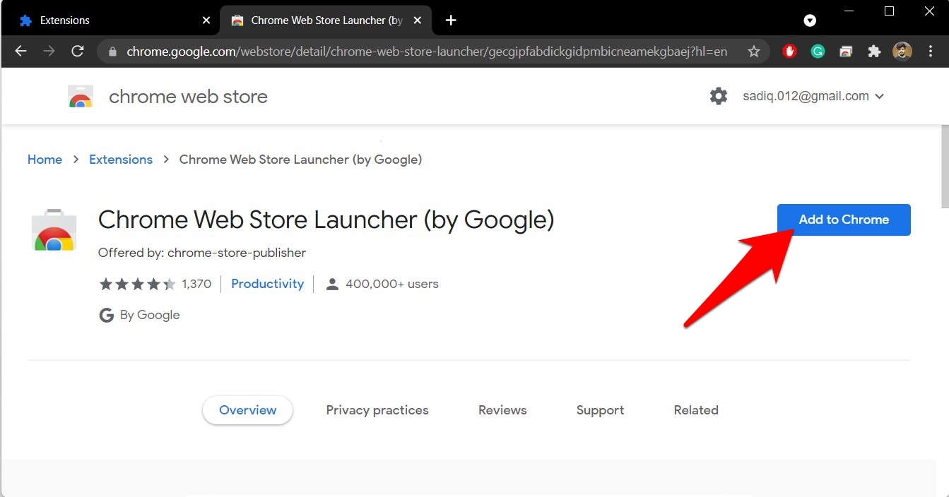Open the Overview tab
The width and height of the screenshot is (949, 497).
(247, 410)
